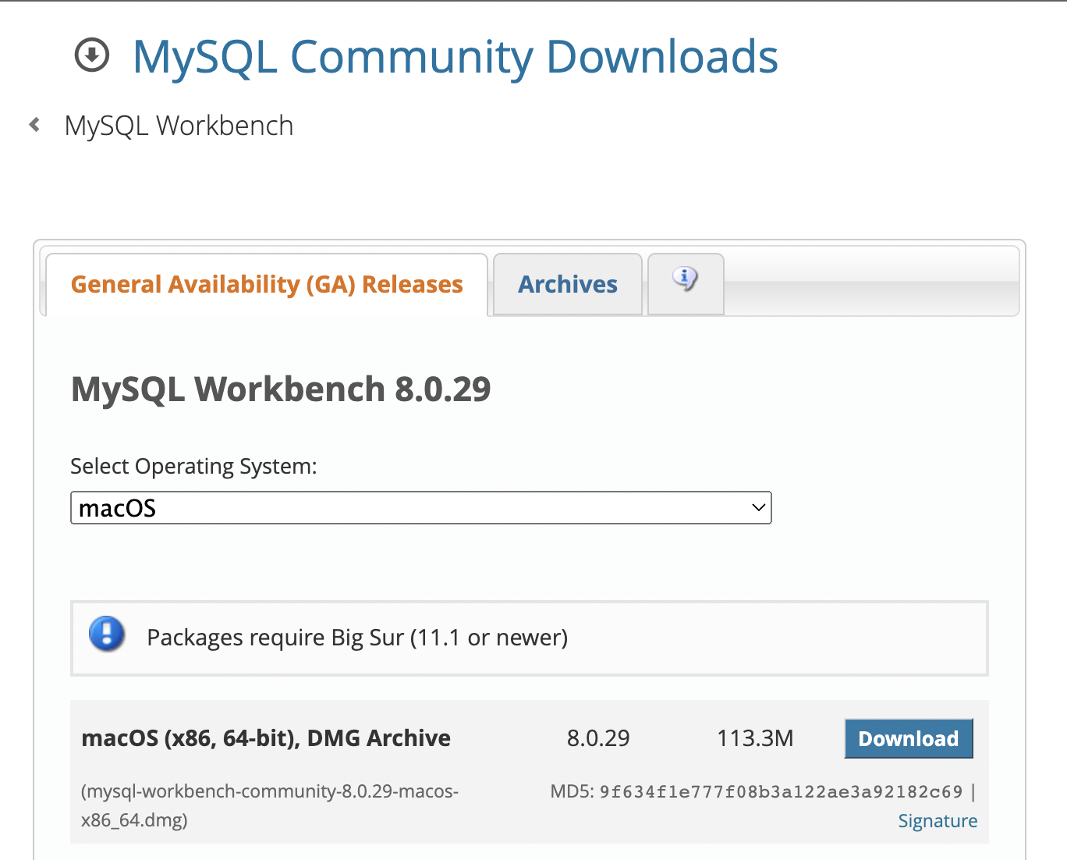Select the General Availability (GA) Releases tab
Image resolution: width=1067 pixels, height=860 pixels.
click(x=267, y=285)
